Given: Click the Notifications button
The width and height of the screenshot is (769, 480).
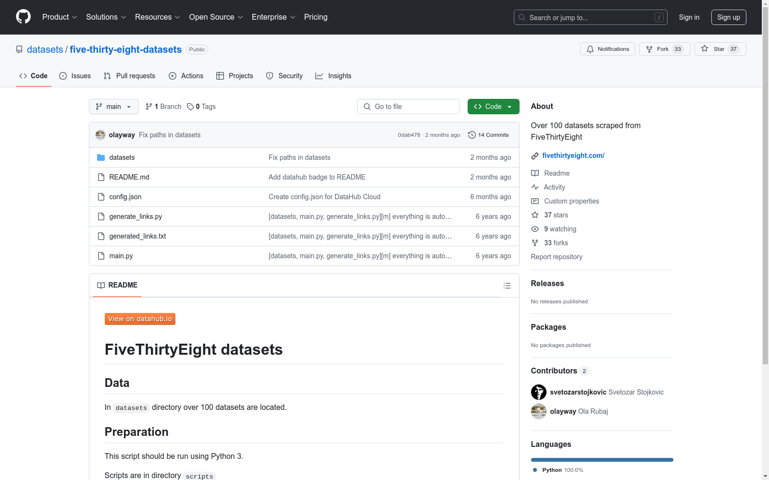Looking at the screenshot, I should 608,49.
